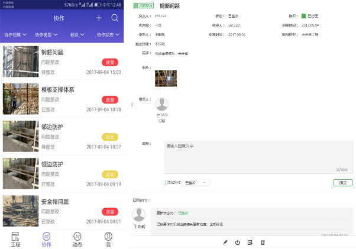Click the red 质量 tag on 钢筋问题

tap(110, 63)
